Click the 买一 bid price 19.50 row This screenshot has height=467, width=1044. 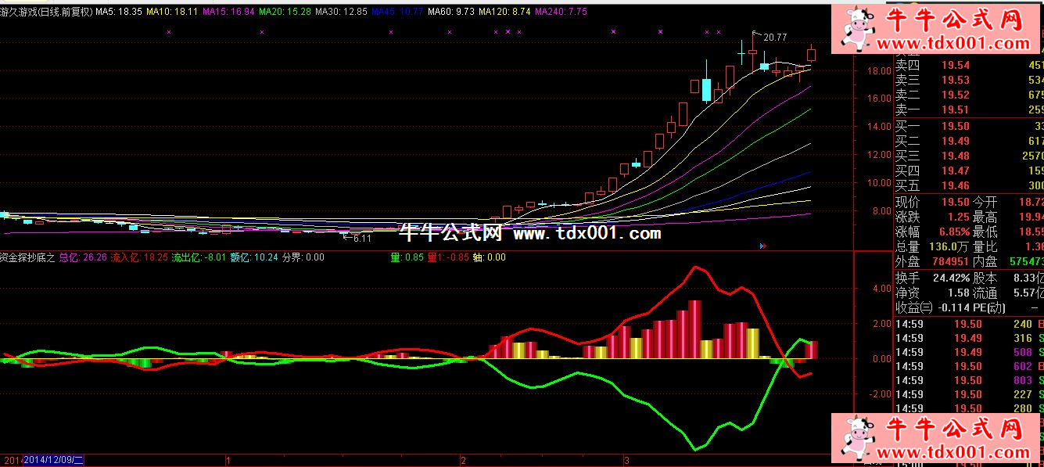tap(954, 126)
